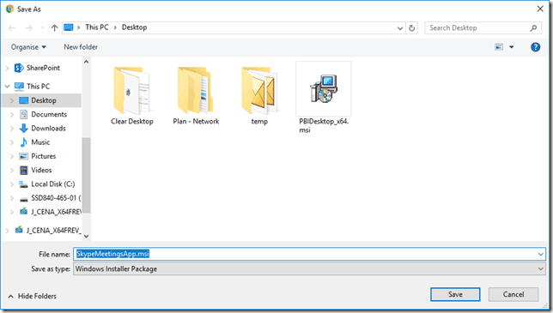Select the Plan - Network folder
Viewport: 553px width, 313px height.
pyautogui.click(x=196, y=96)
